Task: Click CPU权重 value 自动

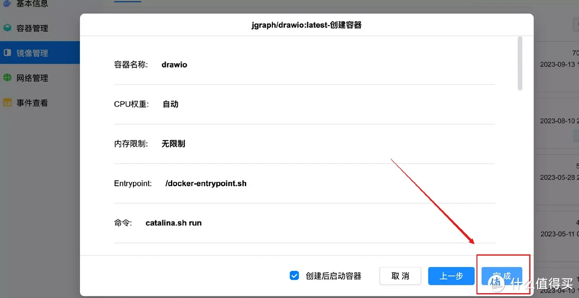Action: [170, 104]
